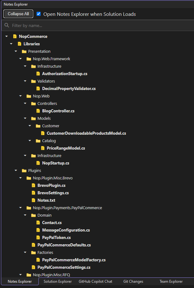Collapse the Customer folder
Image resolution: width=194 pixels, height=288 pixels.
(30, 126)
